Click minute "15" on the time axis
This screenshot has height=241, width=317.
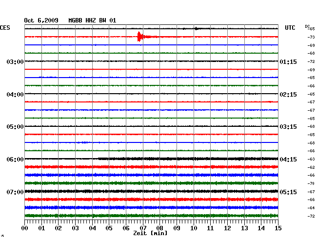click(278, 228)
